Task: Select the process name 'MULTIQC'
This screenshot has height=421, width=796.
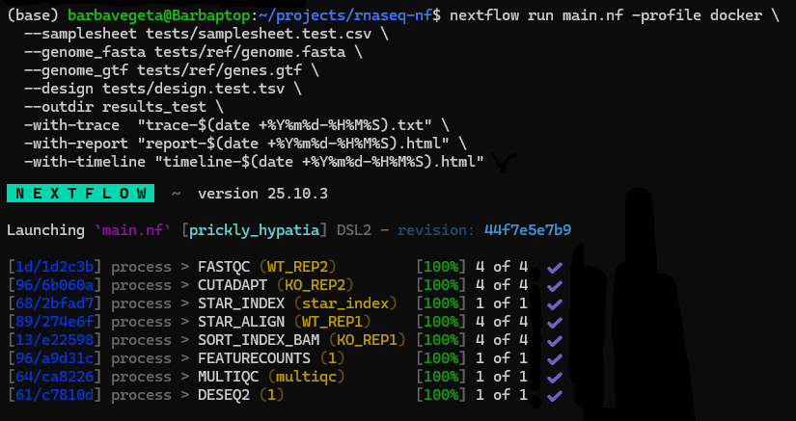Action: (x=229, y=377)
